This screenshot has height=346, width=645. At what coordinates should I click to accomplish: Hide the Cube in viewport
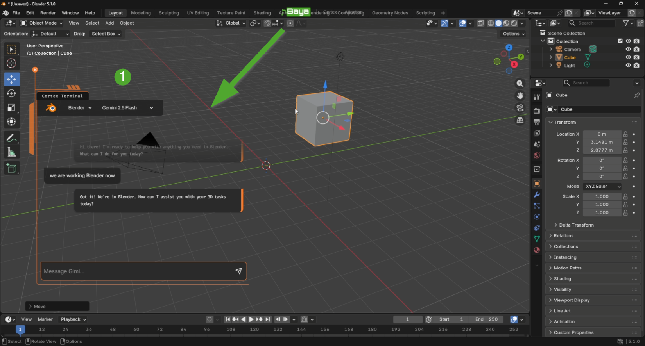(628, 57)
